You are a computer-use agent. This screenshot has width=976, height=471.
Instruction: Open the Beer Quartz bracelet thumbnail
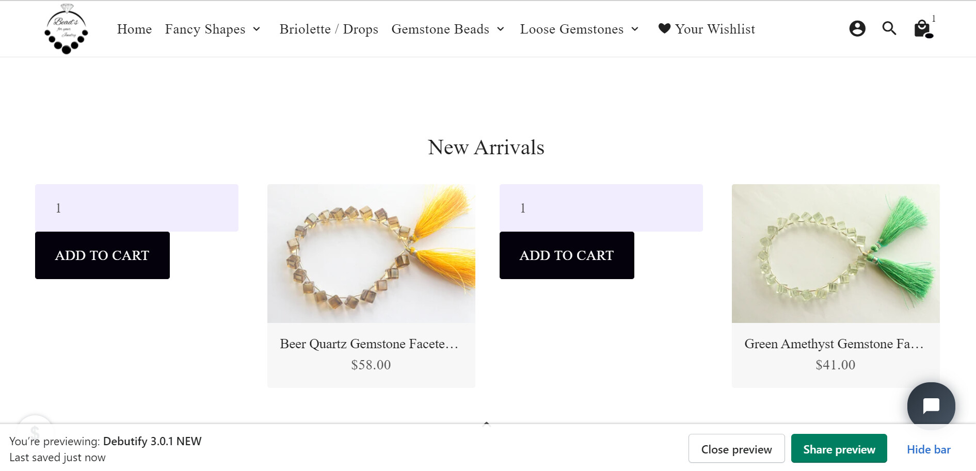tap(371, 253)
